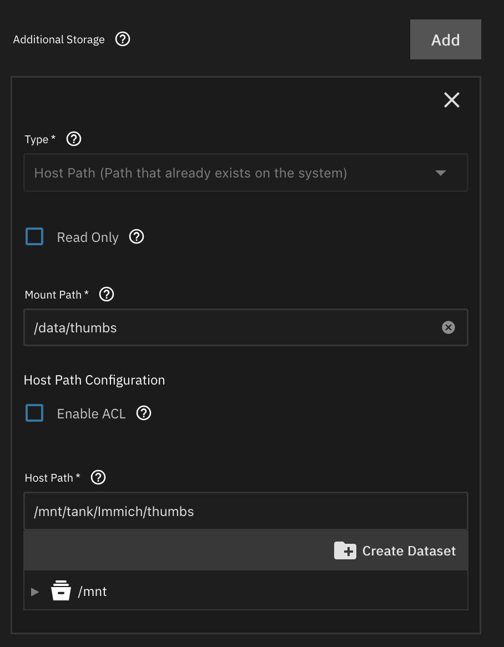This screenshot has width=504, height=647.
Task: Click the Mount Path help icon
Action: click(x=106, y=294)
